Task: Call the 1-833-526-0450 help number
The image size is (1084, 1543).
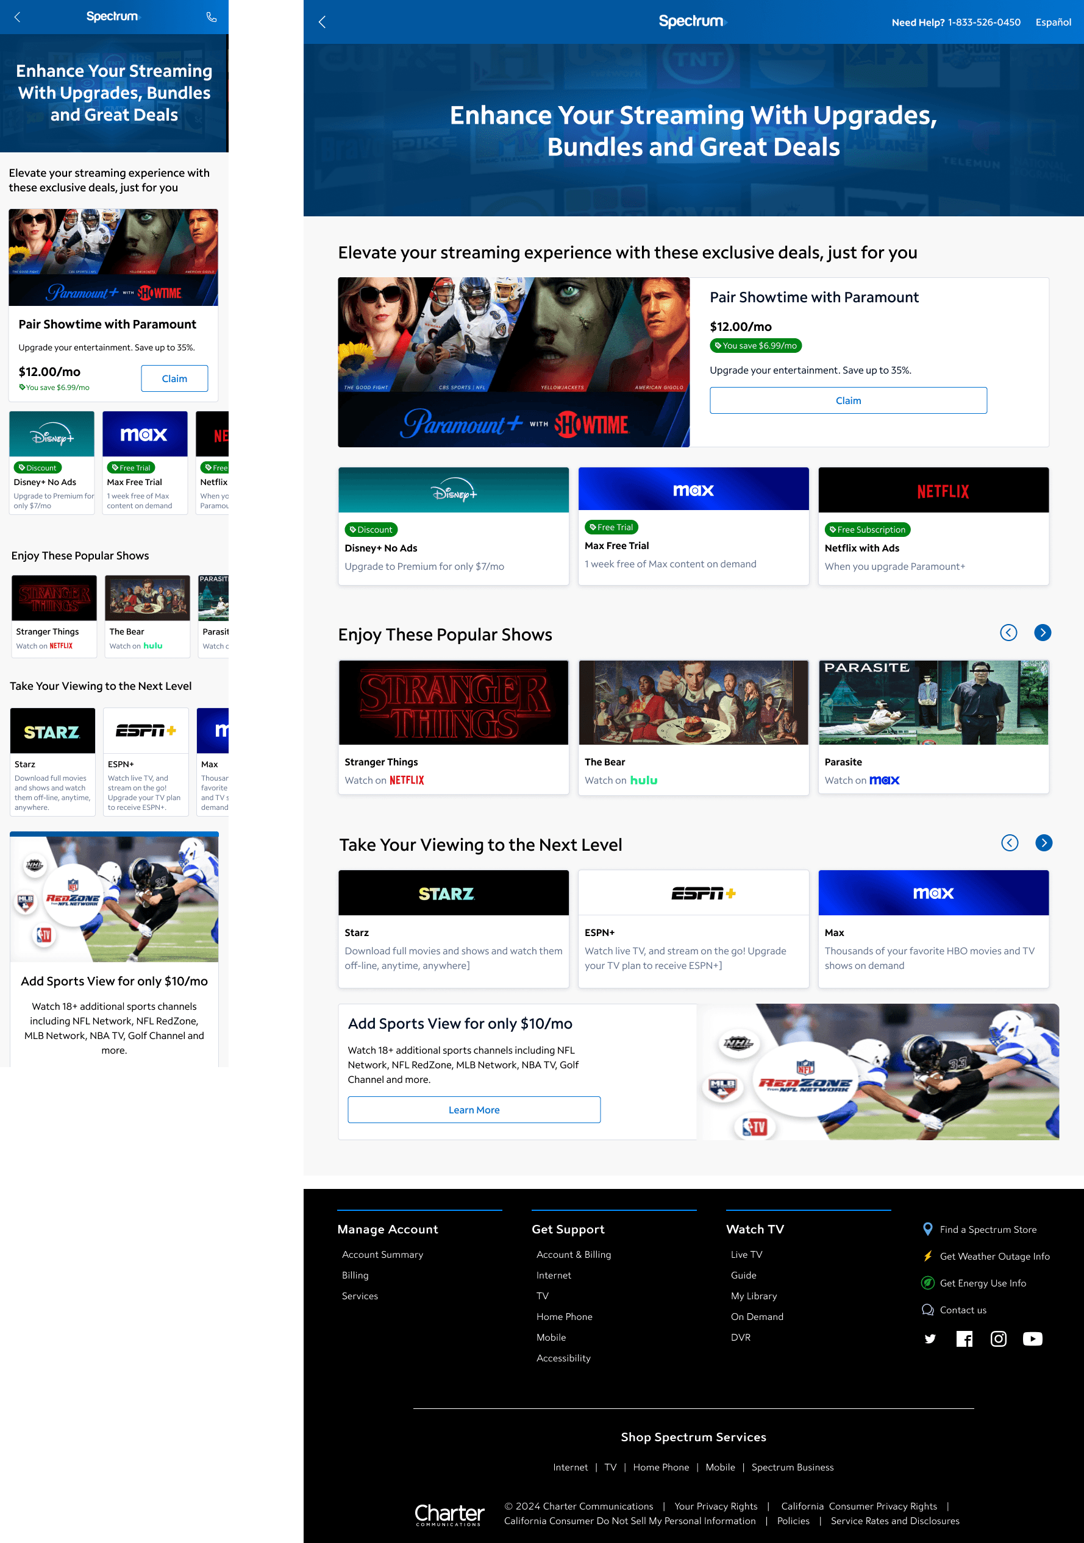Action: 985,22
